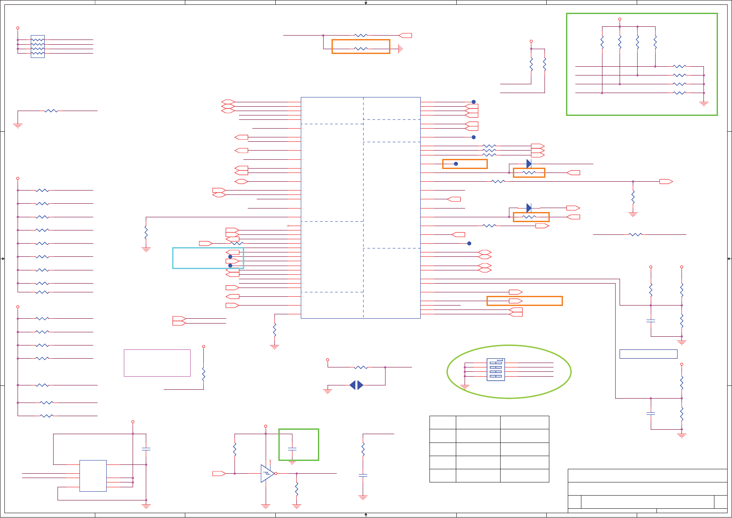Select the lower diode near the second orange resistor
This screenshot has width=732, height=518.
pyautogui.click(x=529, y=208)
